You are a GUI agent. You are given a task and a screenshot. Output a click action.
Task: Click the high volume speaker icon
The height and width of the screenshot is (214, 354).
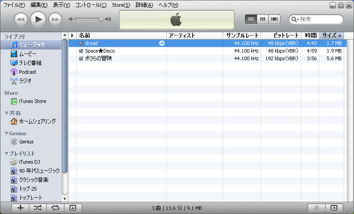(x=108, y=20)
